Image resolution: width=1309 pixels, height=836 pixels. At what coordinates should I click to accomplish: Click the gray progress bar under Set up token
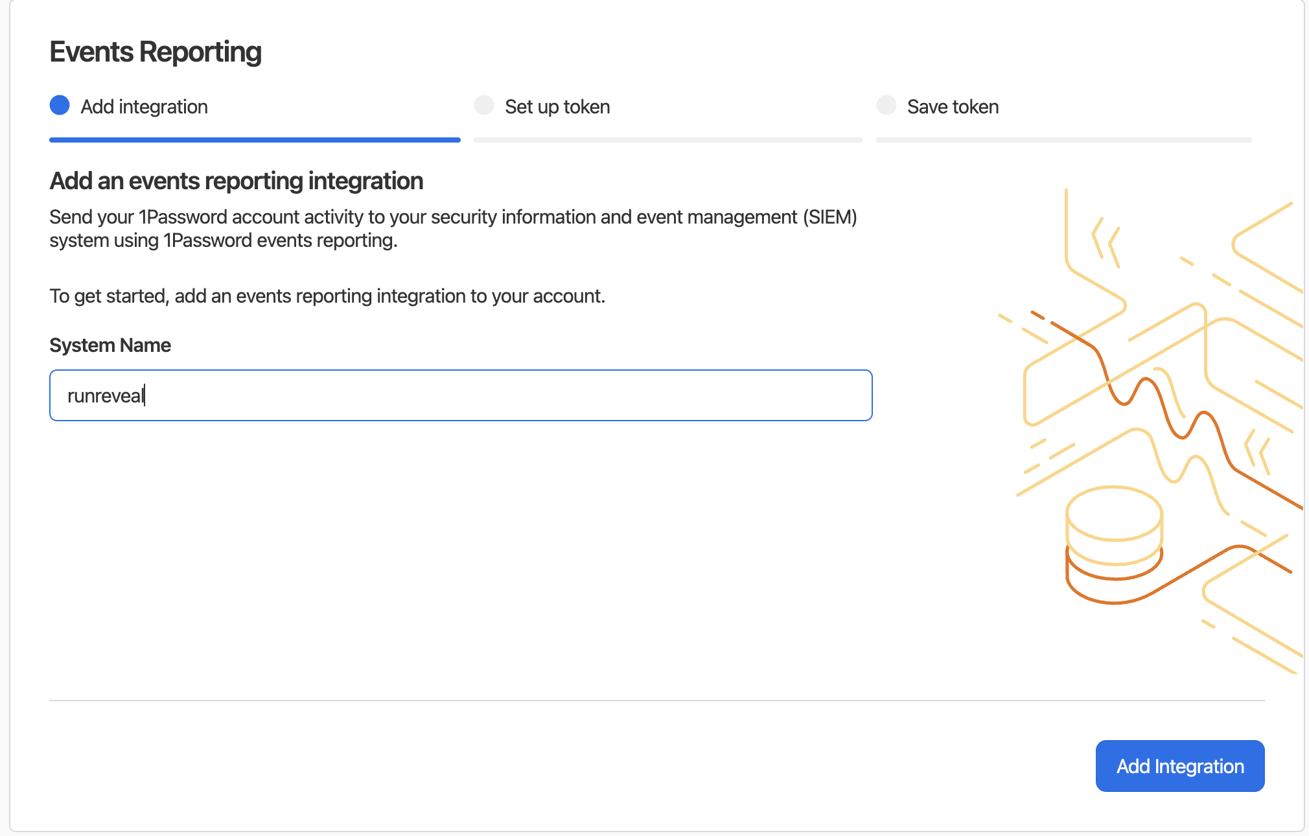tap(668, 139)
